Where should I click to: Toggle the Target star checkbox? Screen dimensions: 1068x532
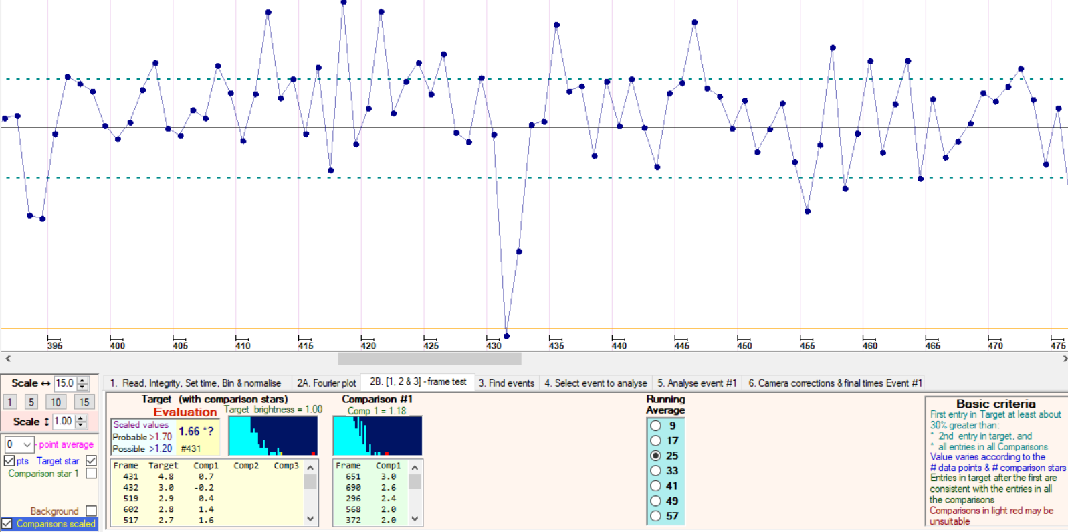point(92,461)
